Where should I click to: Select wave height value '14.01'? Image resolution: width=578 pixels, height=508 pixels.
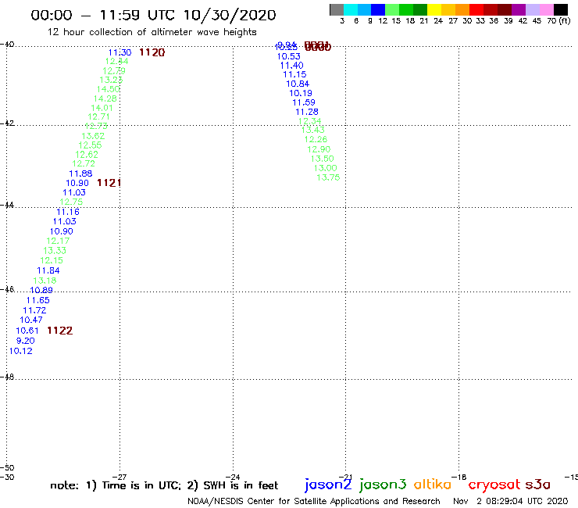coord(102,108)
